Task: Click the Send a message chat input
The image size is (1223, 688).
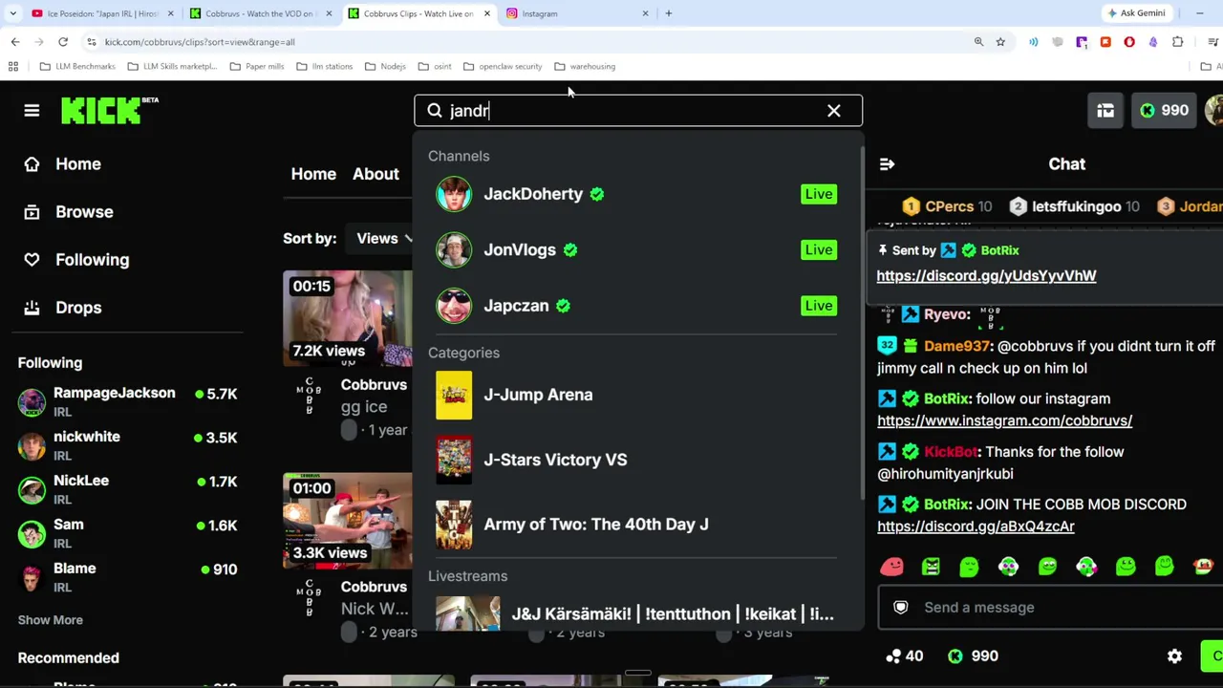Action: (x=1051, y=608)
